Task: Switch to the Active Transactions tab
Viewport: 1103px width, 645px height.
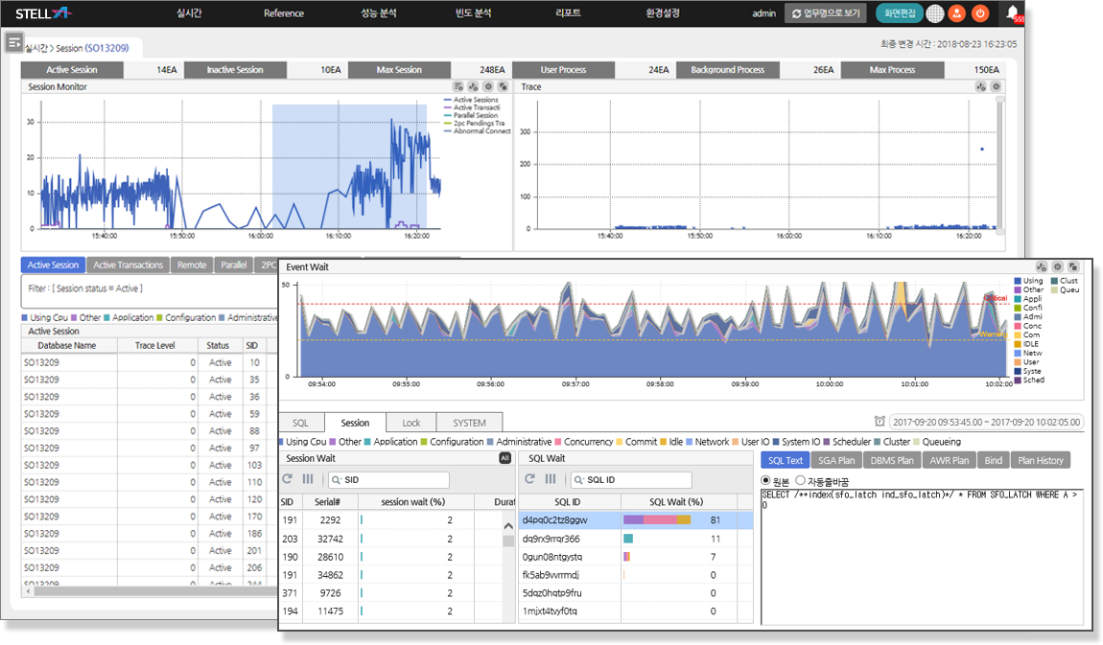Action: click(x=128, y=265)
